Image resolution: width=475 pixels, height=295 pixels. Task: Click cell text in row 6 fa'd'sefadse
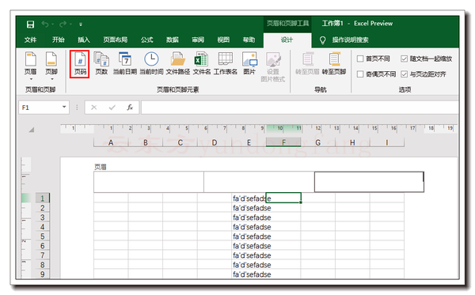tap(252, 246)
